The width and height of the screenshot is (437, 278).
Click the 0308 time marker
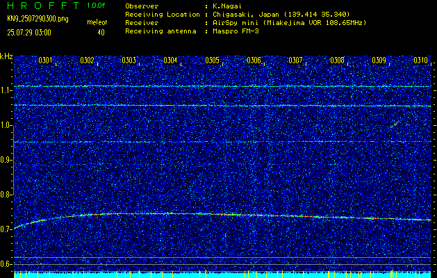(x=337, y=60)
